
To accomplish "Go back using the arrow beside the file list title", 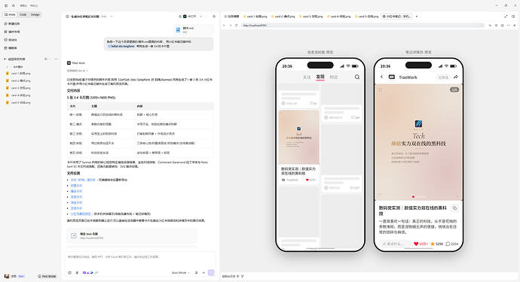I will [x=5, y=59].
